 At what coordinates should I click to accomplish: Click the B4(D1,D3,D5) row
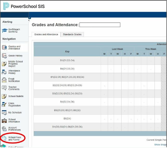coord(100,69)
